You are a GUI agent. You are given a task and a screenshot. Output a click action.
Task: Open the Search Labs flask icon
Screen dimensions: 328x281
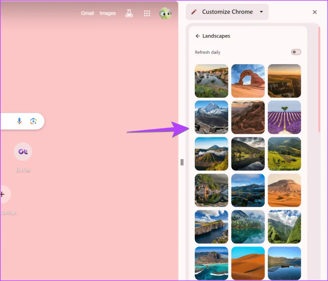[129, 13]
